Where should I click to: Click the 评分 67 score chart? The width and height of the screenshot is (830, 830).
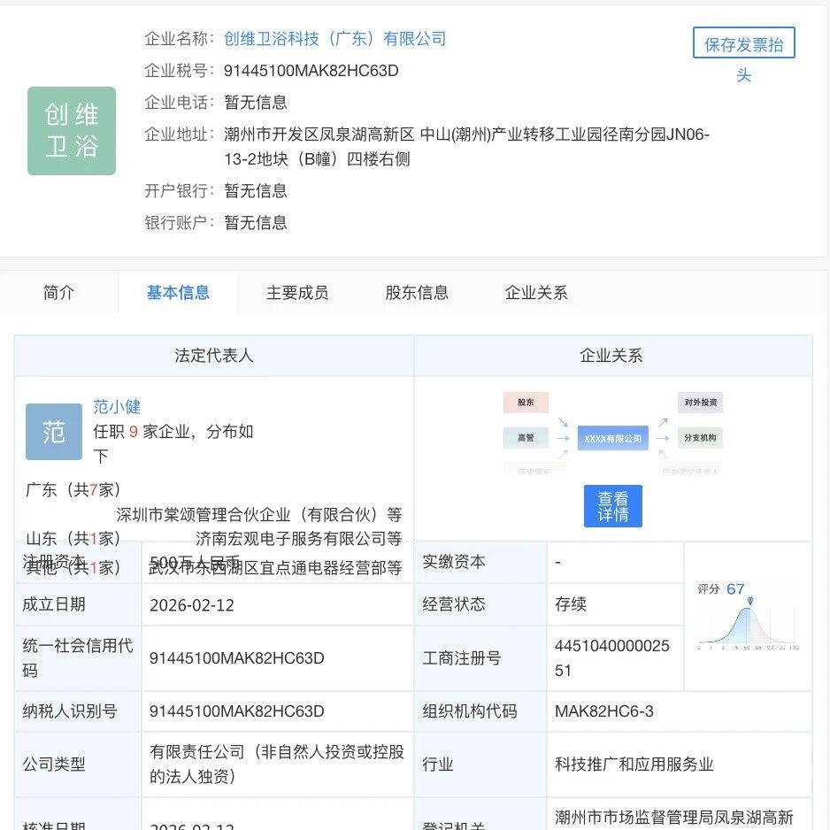coord(748,617)
